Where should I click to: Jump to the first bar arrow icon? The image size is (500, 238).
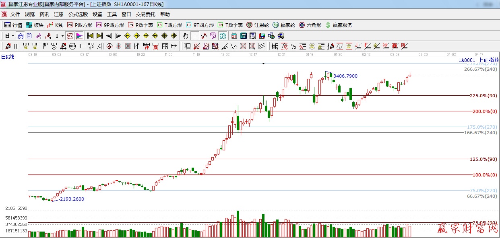click(x=90, y=36)
